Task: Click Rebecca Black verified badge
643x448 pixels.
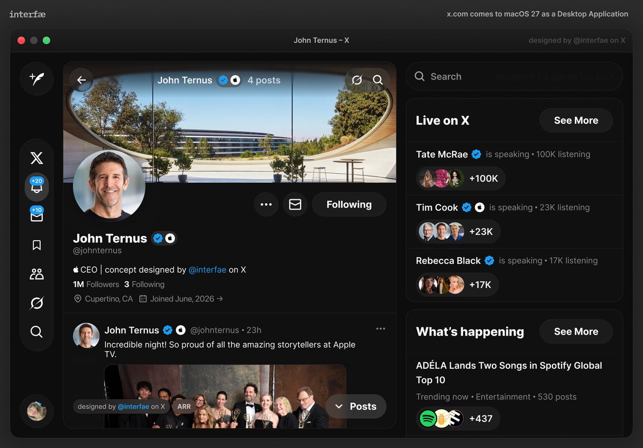Action: (x=489, y=260)
